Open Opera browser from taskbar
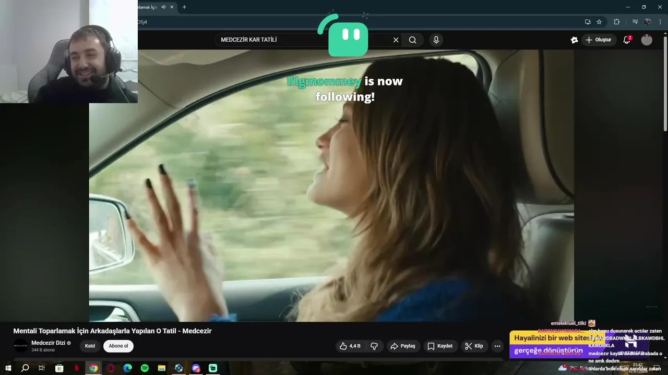 pos(111,368)
